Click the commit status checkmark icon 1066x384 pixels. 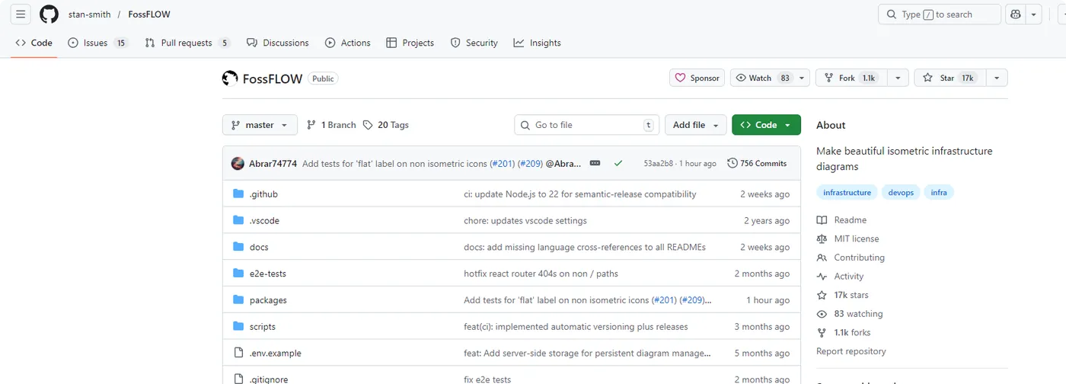[x=618, y=163]
